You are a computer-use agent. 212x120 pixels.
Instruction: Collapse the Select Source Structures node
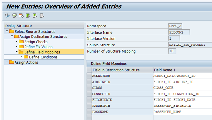click(7, 31)
